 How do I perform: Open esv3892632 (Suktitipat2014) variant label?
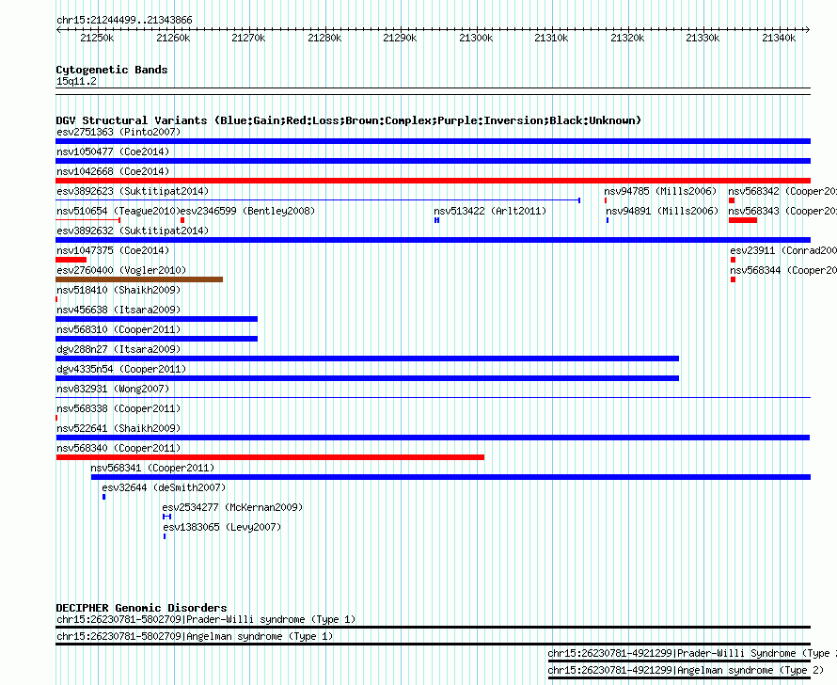tap(133, 231)
